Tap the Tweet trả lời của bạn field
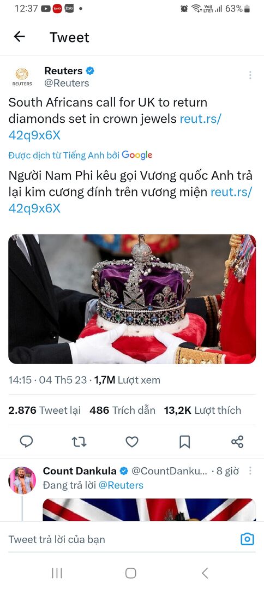 120,539
